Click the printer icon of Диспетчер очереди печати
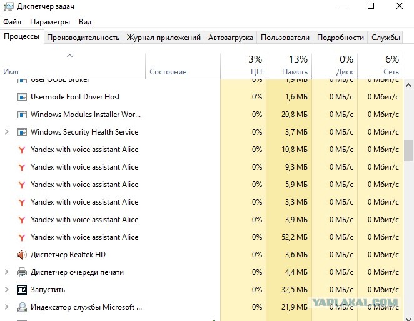Viewport: 414px width, 321px height. (x=22, y=272)
